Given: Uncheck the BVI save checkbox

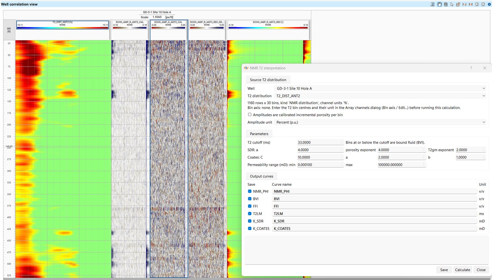Looking at the screenshot, I should 250,199.
